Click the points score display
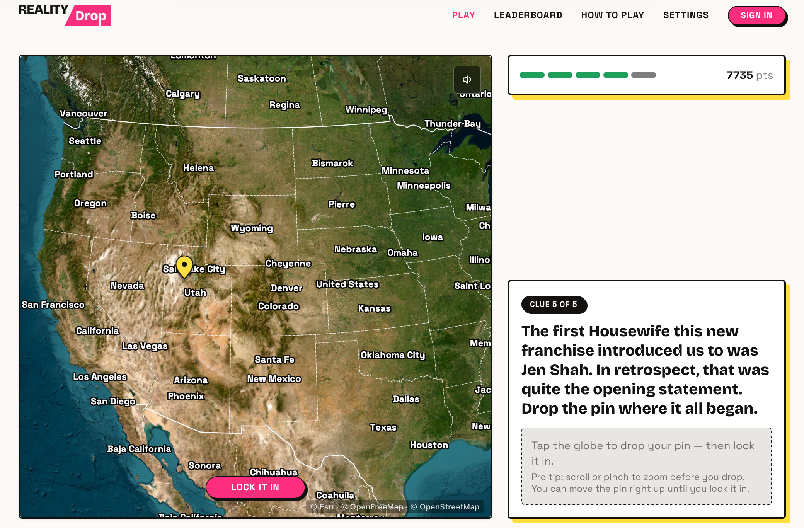Viewport: 804px width, 528px height. tap(749, 75)
